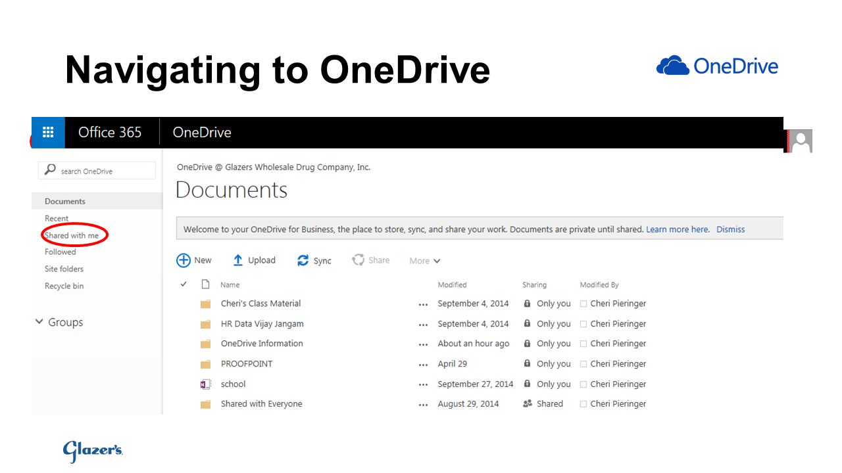Toggle presence box beside Cheri Pieringer on HR Data row
The image size is (842, 473).
coord(583,325)
